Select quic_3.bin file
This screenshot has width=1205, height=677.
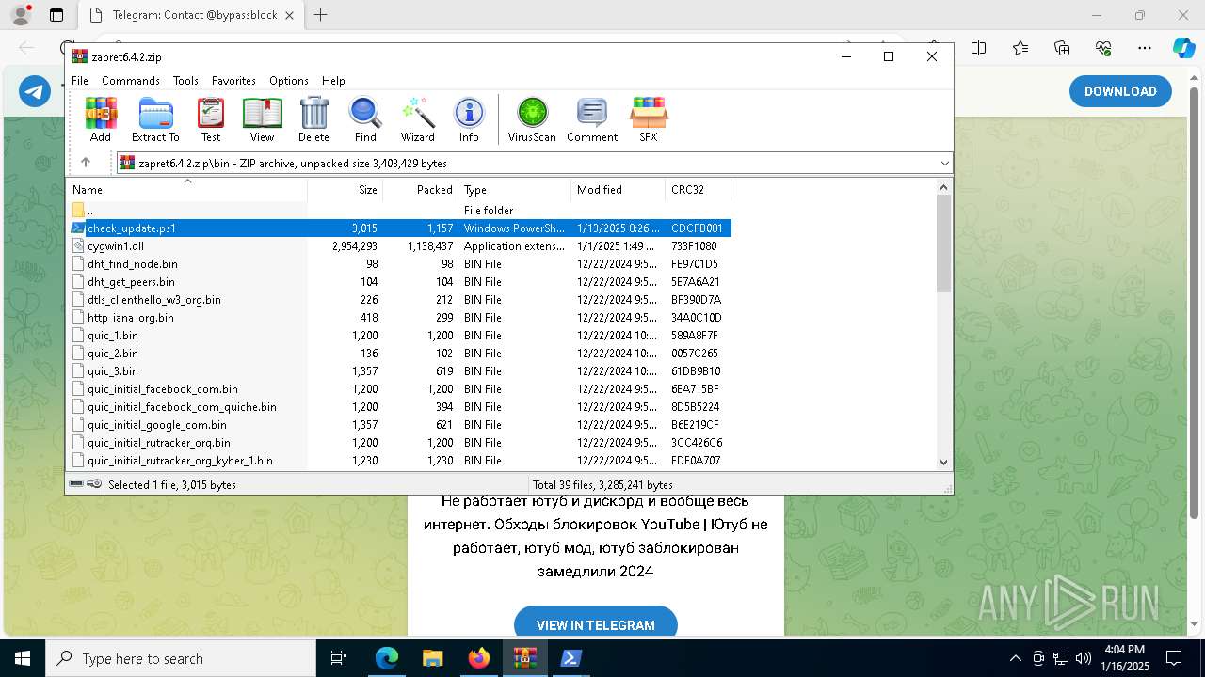pyautogui.click(x=399, y=371)
